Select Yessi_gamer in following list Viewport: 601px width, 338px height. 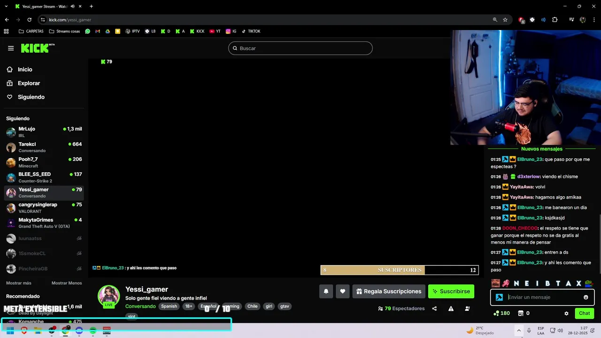click(x=44, y=192)
